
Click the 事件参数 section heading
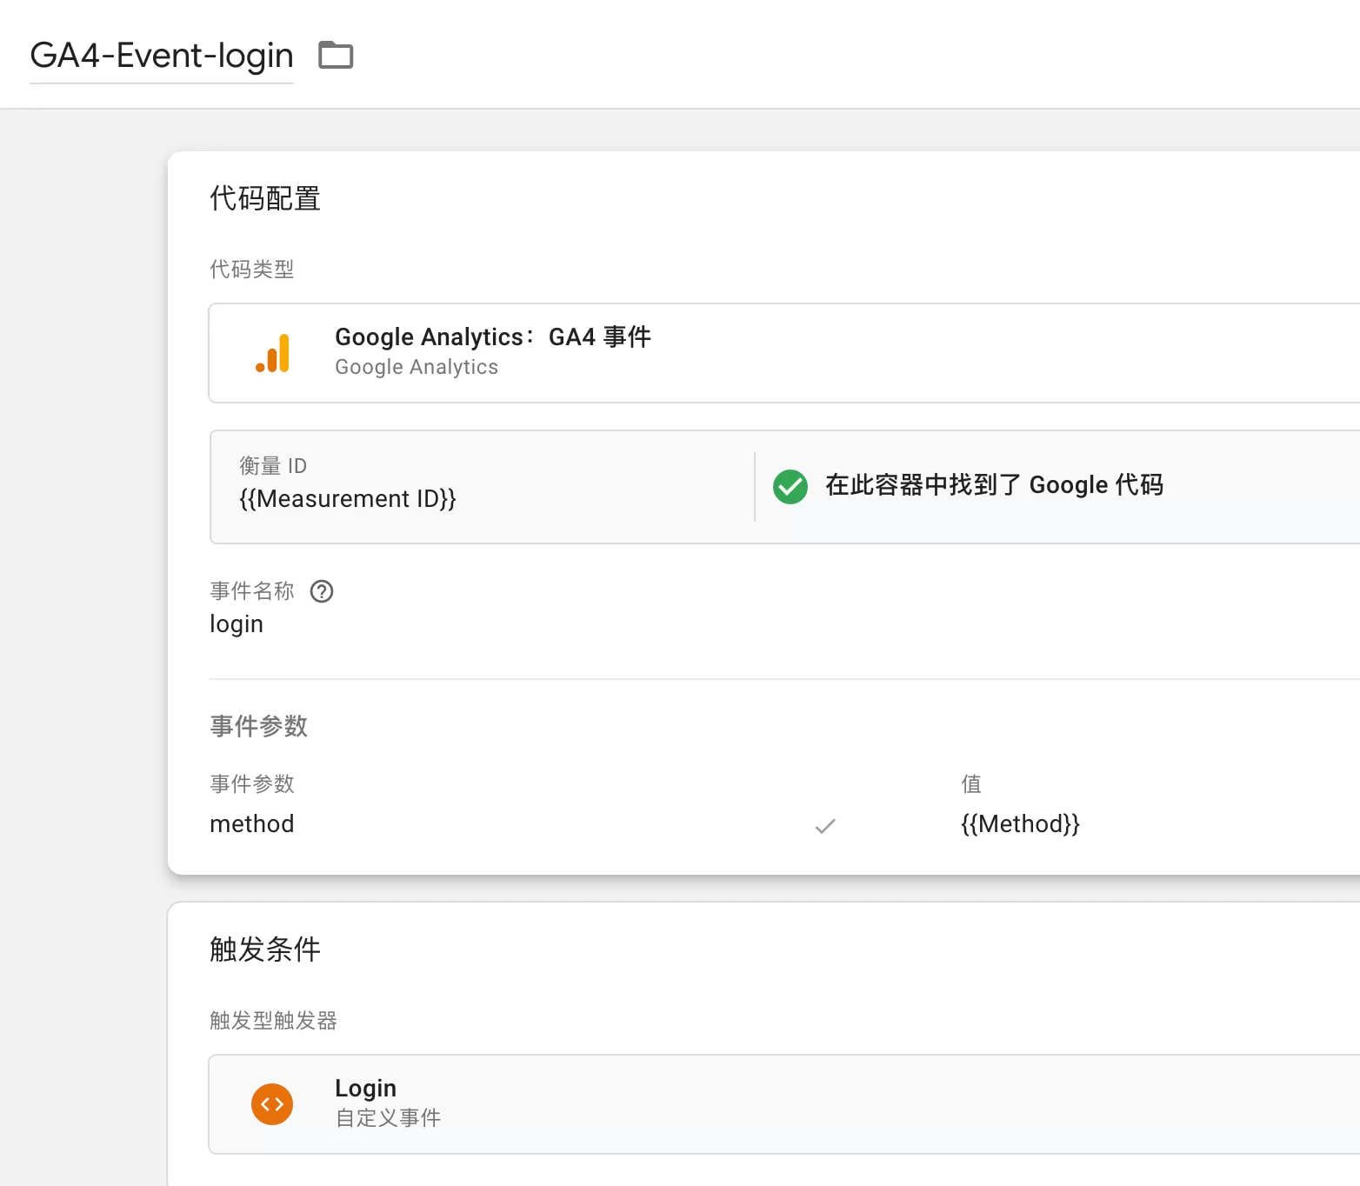259,726
